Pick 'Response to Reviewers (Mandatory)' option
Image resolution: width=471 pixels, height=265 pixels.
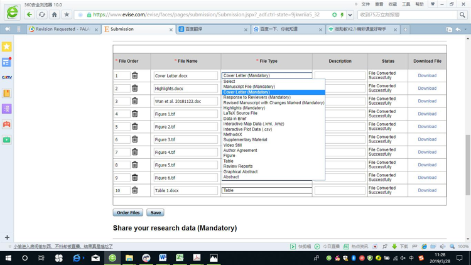[x=257, y=97]
